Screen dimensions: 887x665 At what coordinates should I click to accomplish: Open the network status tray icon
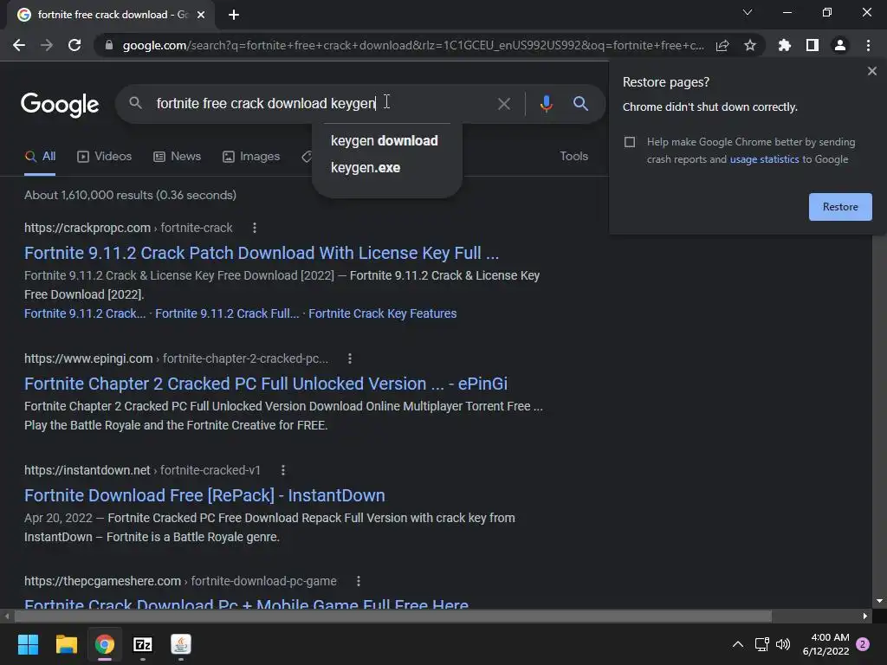[762, 644]
